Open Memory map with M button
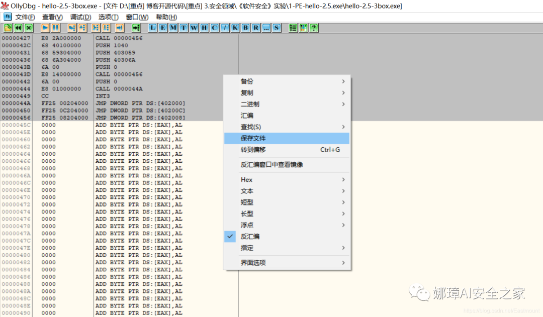This screenshot has width=543, height=317. 173,28
